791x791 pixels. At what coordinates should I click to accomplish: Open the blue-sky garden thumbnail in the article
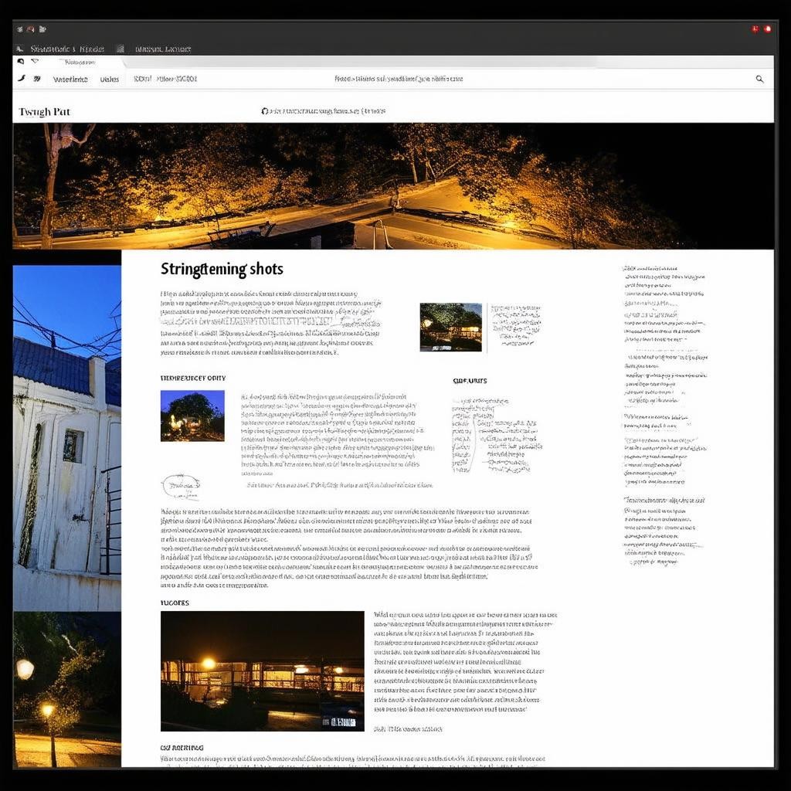(192, 416)
